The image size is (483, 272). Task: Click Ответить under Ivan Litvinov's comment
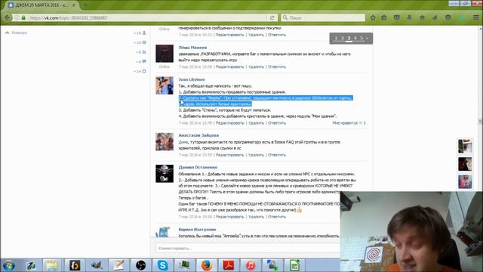(x=277, y=122)
